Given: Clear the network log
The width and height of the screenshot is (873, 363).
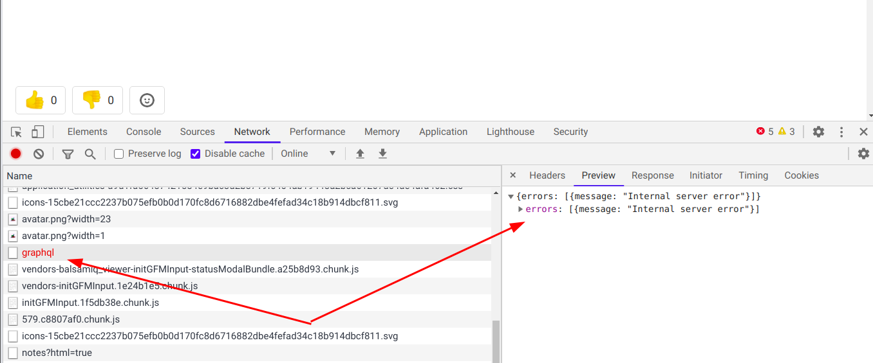Looking at the screenshot, I should point(39,154).
